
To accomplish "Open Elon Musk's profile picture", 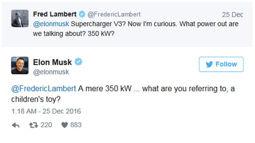I will coord(20,66).
